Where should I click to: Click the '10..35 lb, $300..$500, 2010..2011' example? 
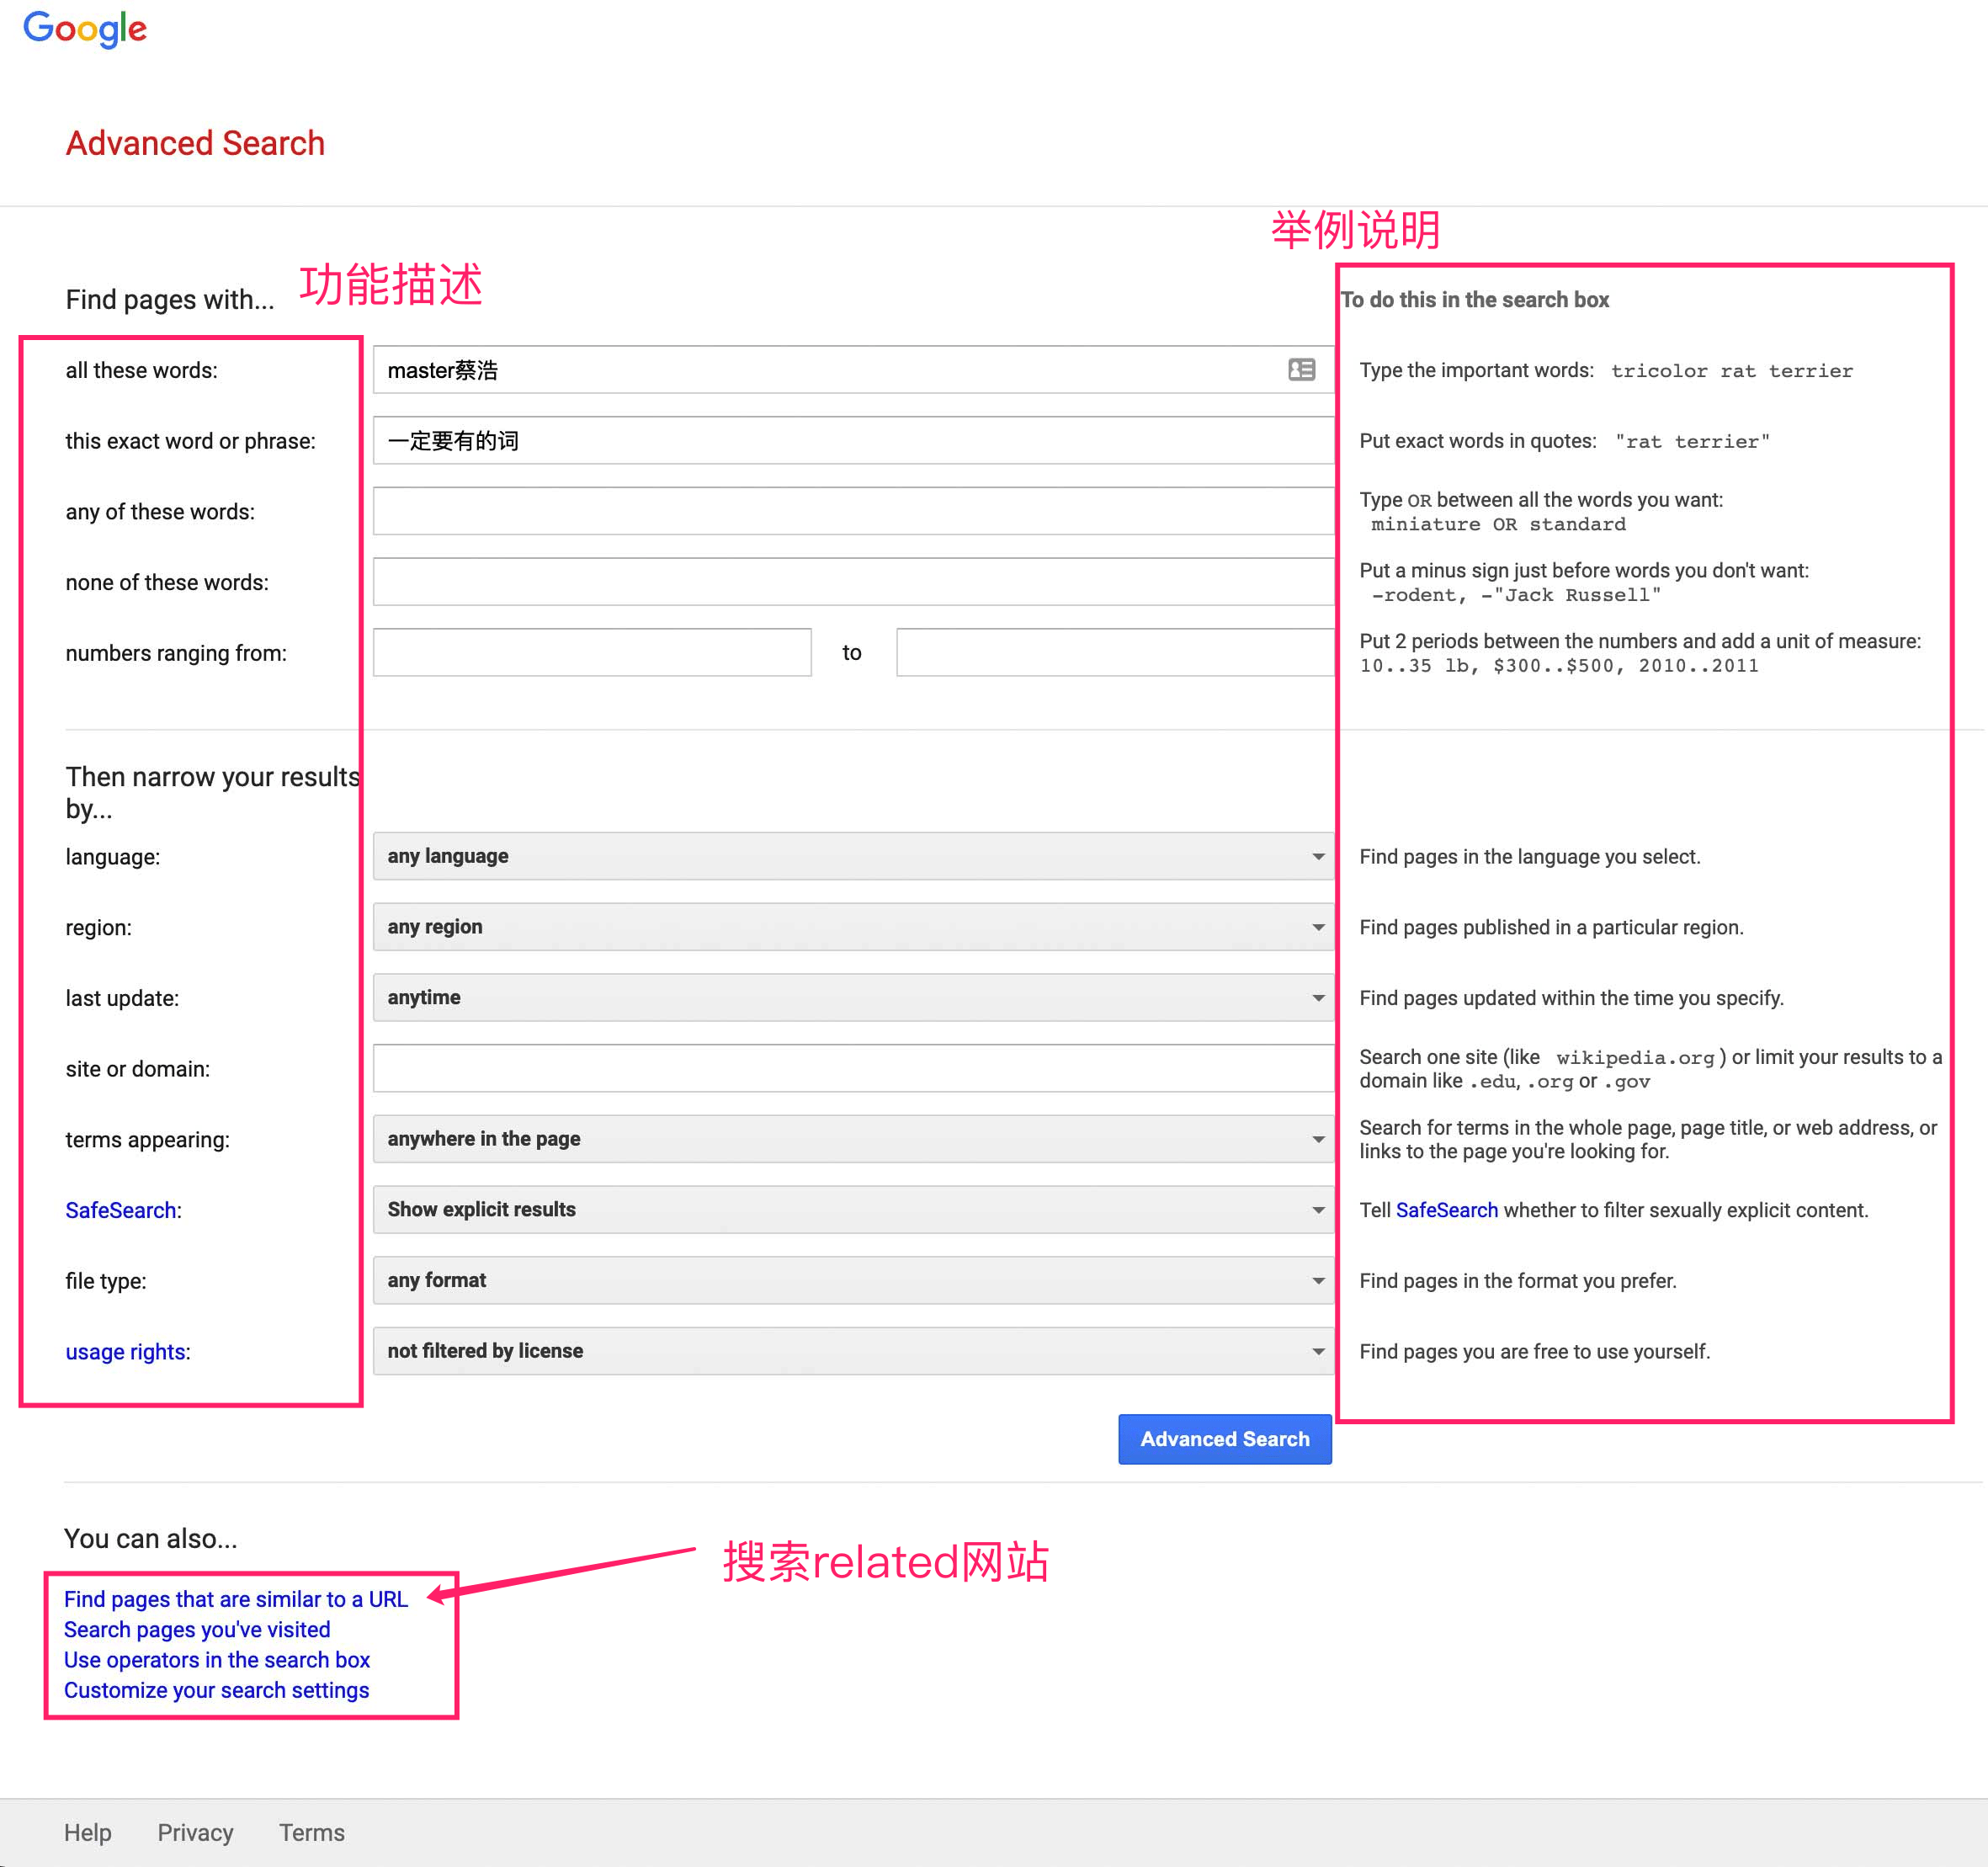pyautogui.click(x=1558, y=666)
